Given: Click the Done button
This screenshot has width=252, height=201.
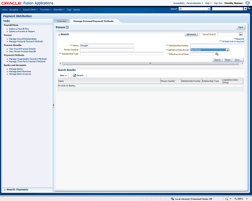Looking at the screenshot, I should point(240,27).
